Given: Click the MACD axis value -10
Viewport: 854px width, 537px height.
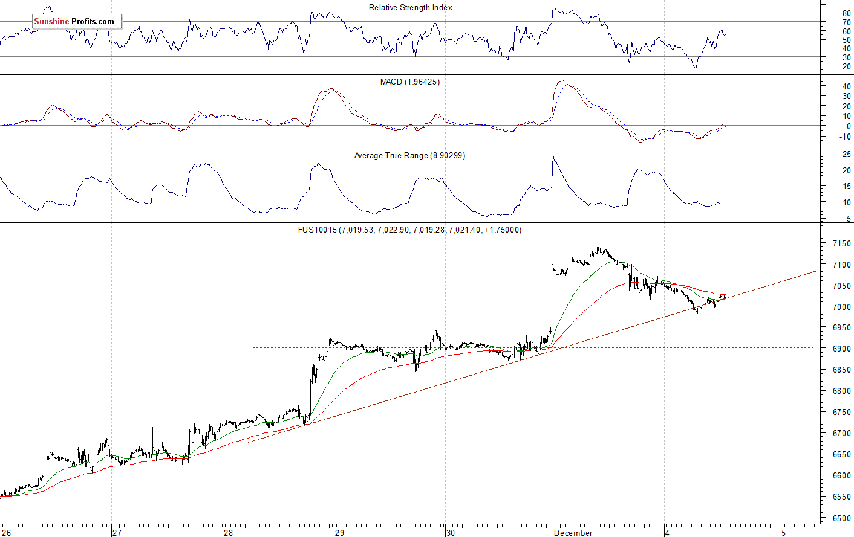Looking at the screenshot, I should (846, 137).
